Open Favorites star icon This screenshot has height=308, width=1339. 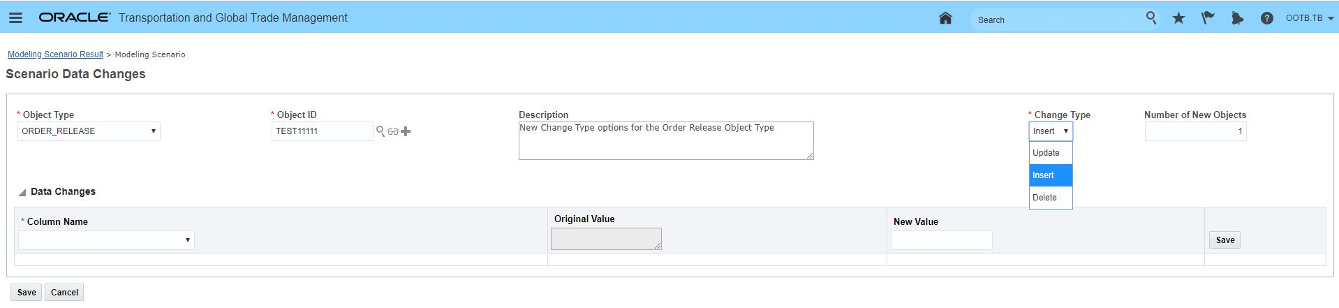1178,19
